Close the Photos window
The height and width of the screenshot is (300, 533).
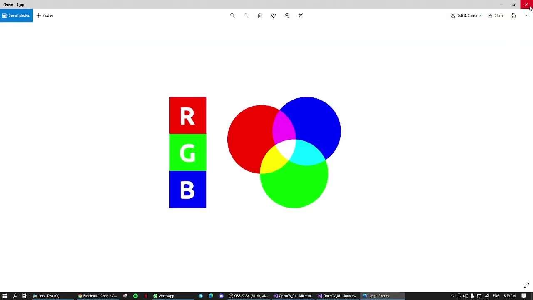click(x=526, y=4)
